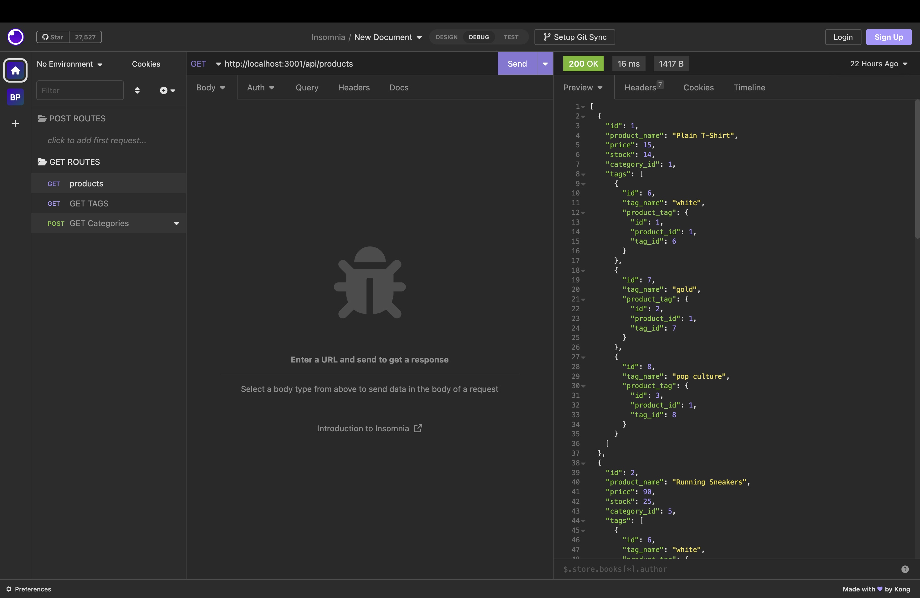Screen dimensions: 920x598
Task: Click the Login button
Action: coord(843,37)
